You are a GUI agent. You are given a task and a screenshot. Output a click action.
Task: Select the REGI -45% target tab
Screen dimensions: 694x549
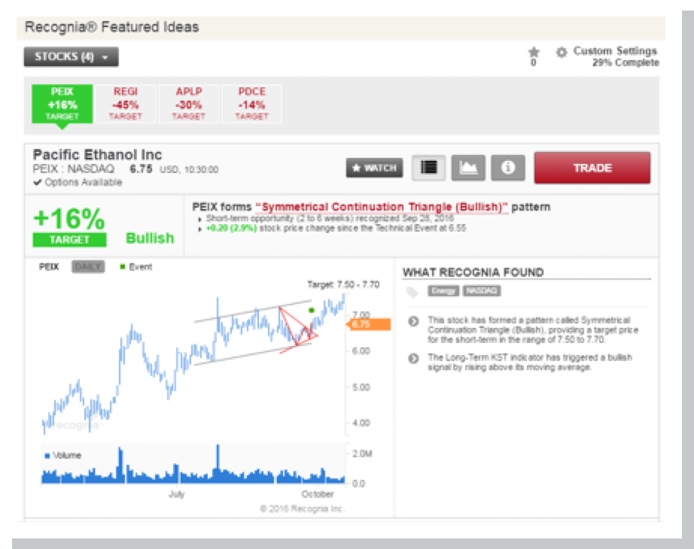[126, 104]
